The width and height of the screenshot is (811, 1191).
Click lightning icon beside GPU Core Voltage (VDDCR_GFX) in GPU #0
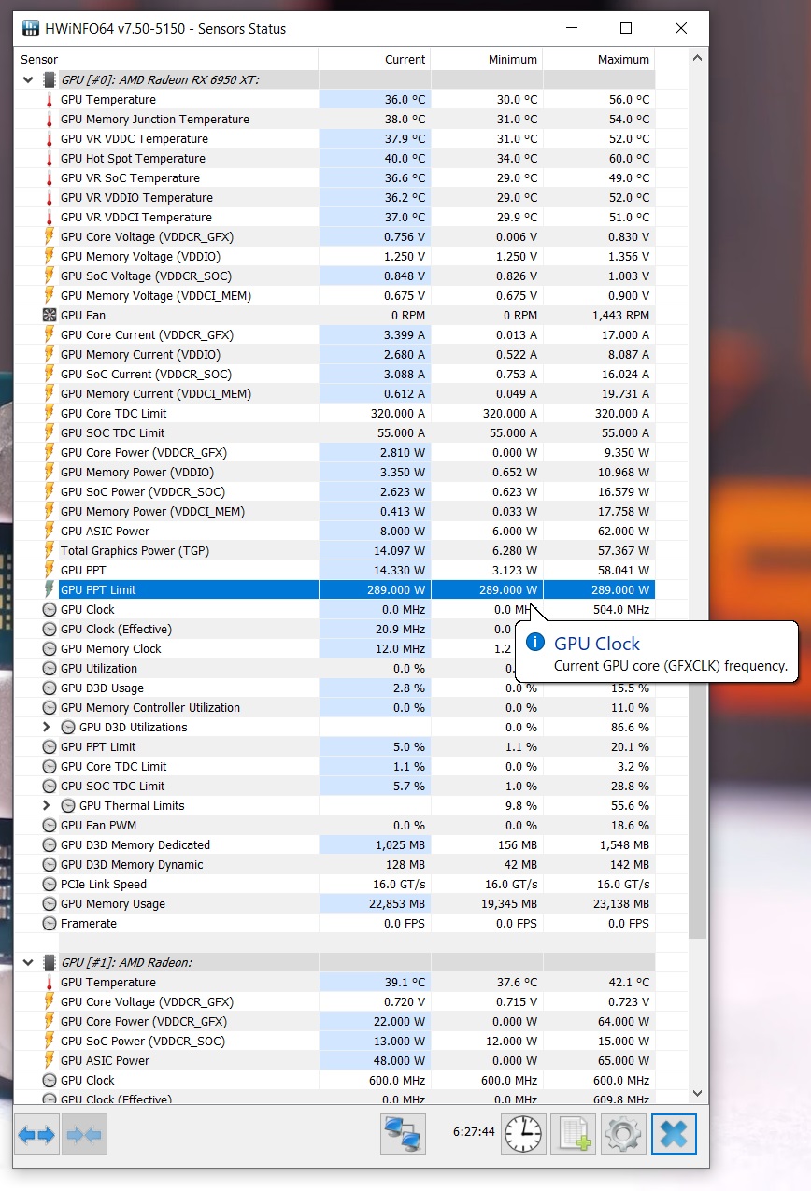[50, 236]
